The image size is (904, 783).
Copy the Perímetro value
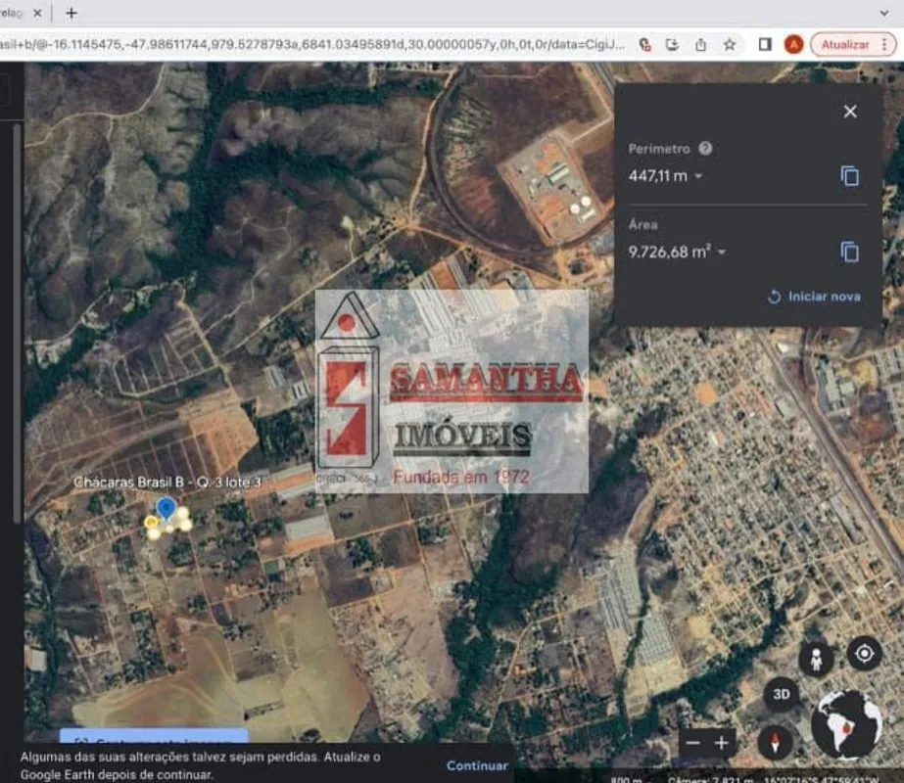click(x=850, y=176)
